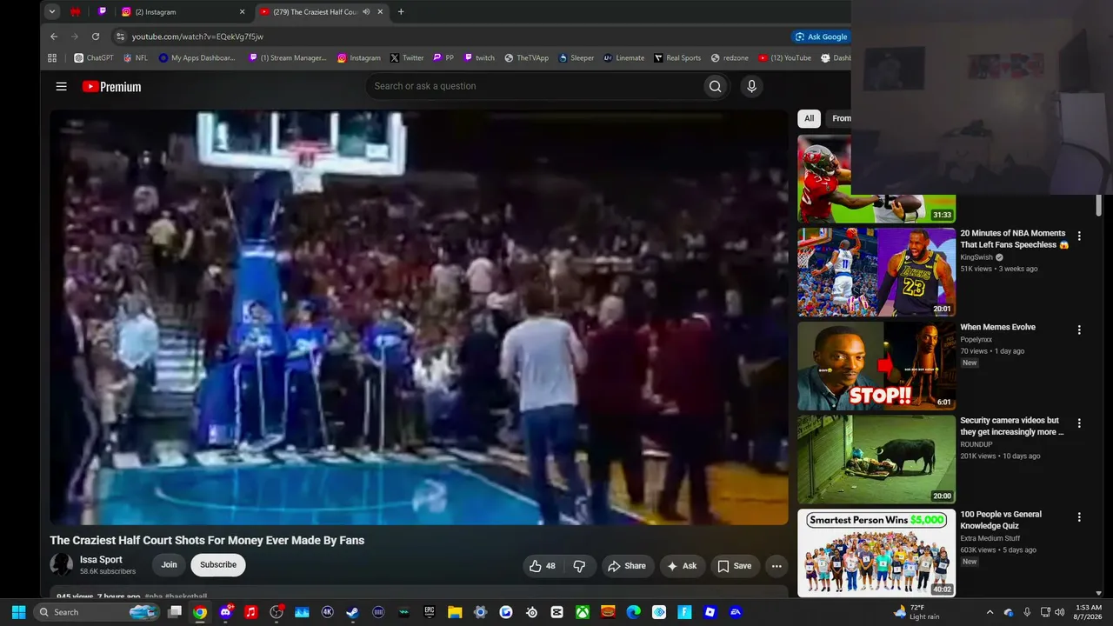Open a new browser tab
The width and height of the screenshot is (1113, 626).
coord(401,12)
